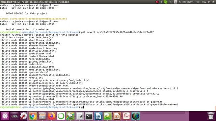Screen dimensions: 216x121
Task: Open the Files cabinet manager in dock
Action: 42,116
